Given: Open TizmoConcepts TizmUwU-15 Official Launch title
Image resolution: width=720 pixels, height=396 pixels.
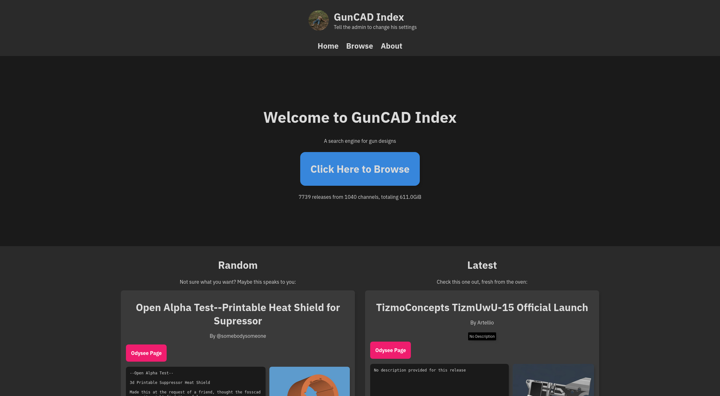Looking at the screenshot, I should [x=482, y=308].
